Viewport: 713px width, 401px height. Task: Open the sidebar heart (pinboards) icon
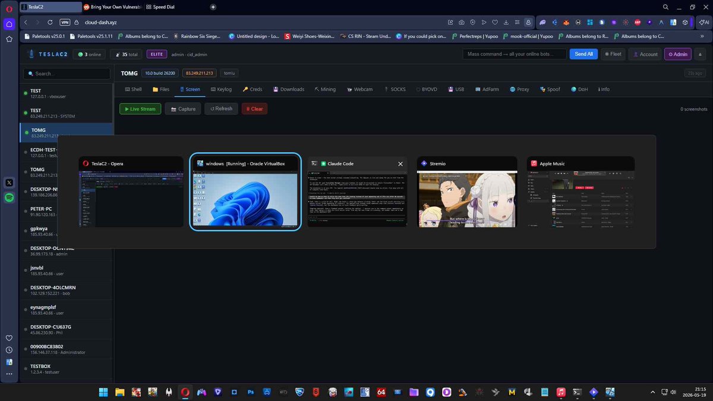[x=9, y=337]
